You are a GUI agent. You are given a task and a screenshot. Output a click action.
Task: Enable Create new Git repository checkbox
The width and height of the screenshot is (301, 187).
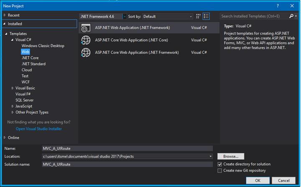click(x=220, y=170)
